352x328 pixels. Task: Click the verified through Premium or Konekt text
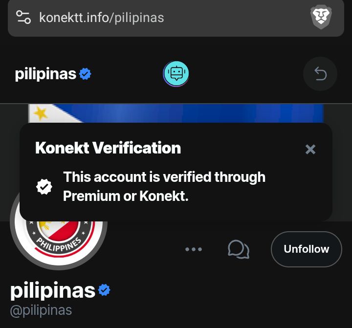coord(164,186)
